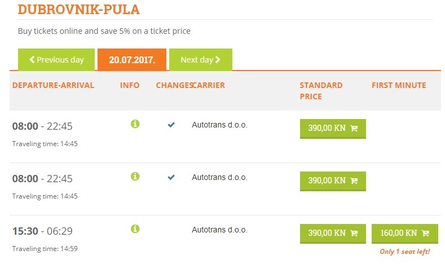Screen dimensions: 445x268
Task: Select the 20.07.2017. date tab
Action: coord(132,60)
